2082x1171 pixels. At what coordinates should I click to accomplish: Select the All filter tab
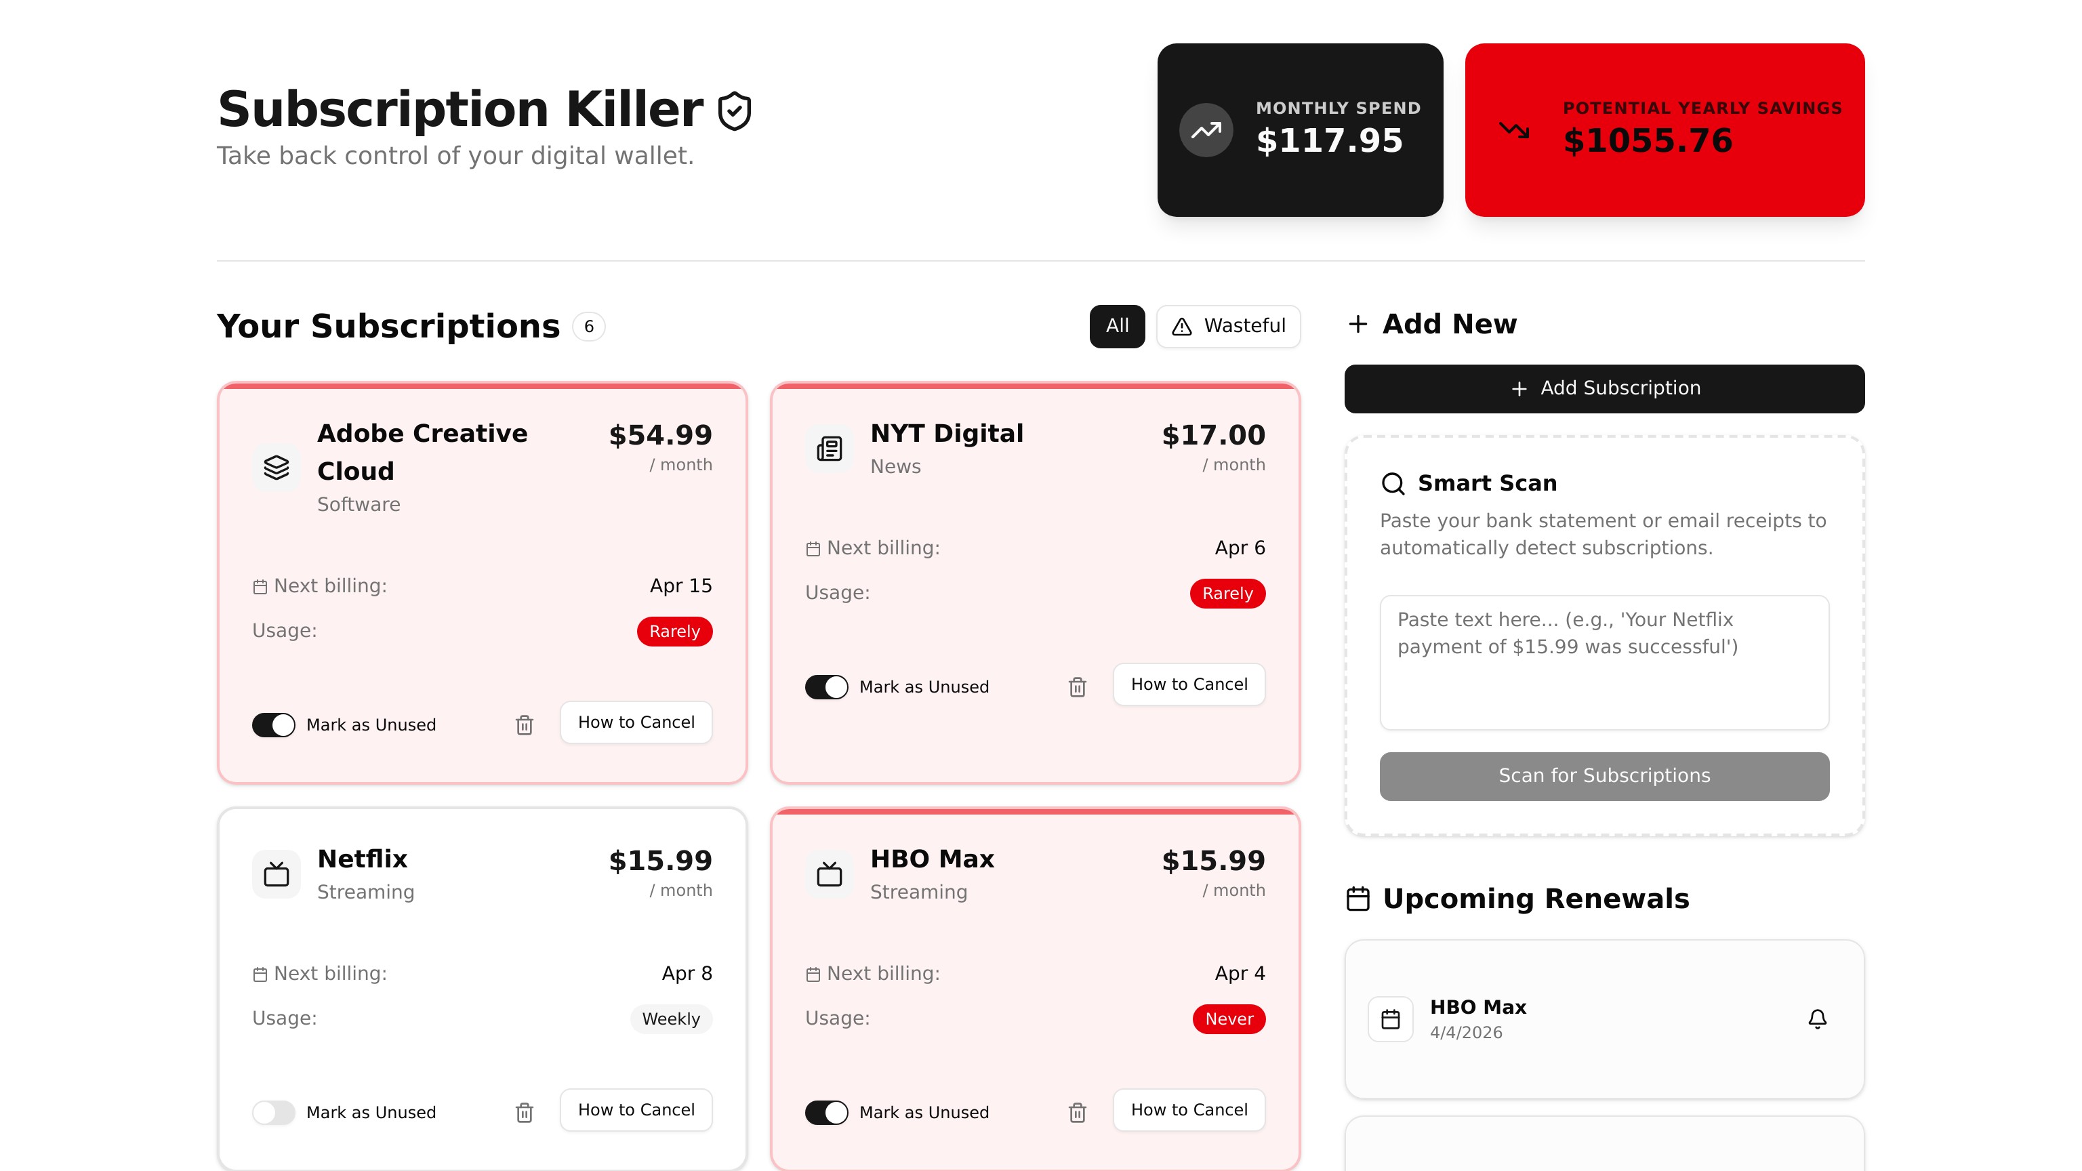click(x=1116, y=326)
